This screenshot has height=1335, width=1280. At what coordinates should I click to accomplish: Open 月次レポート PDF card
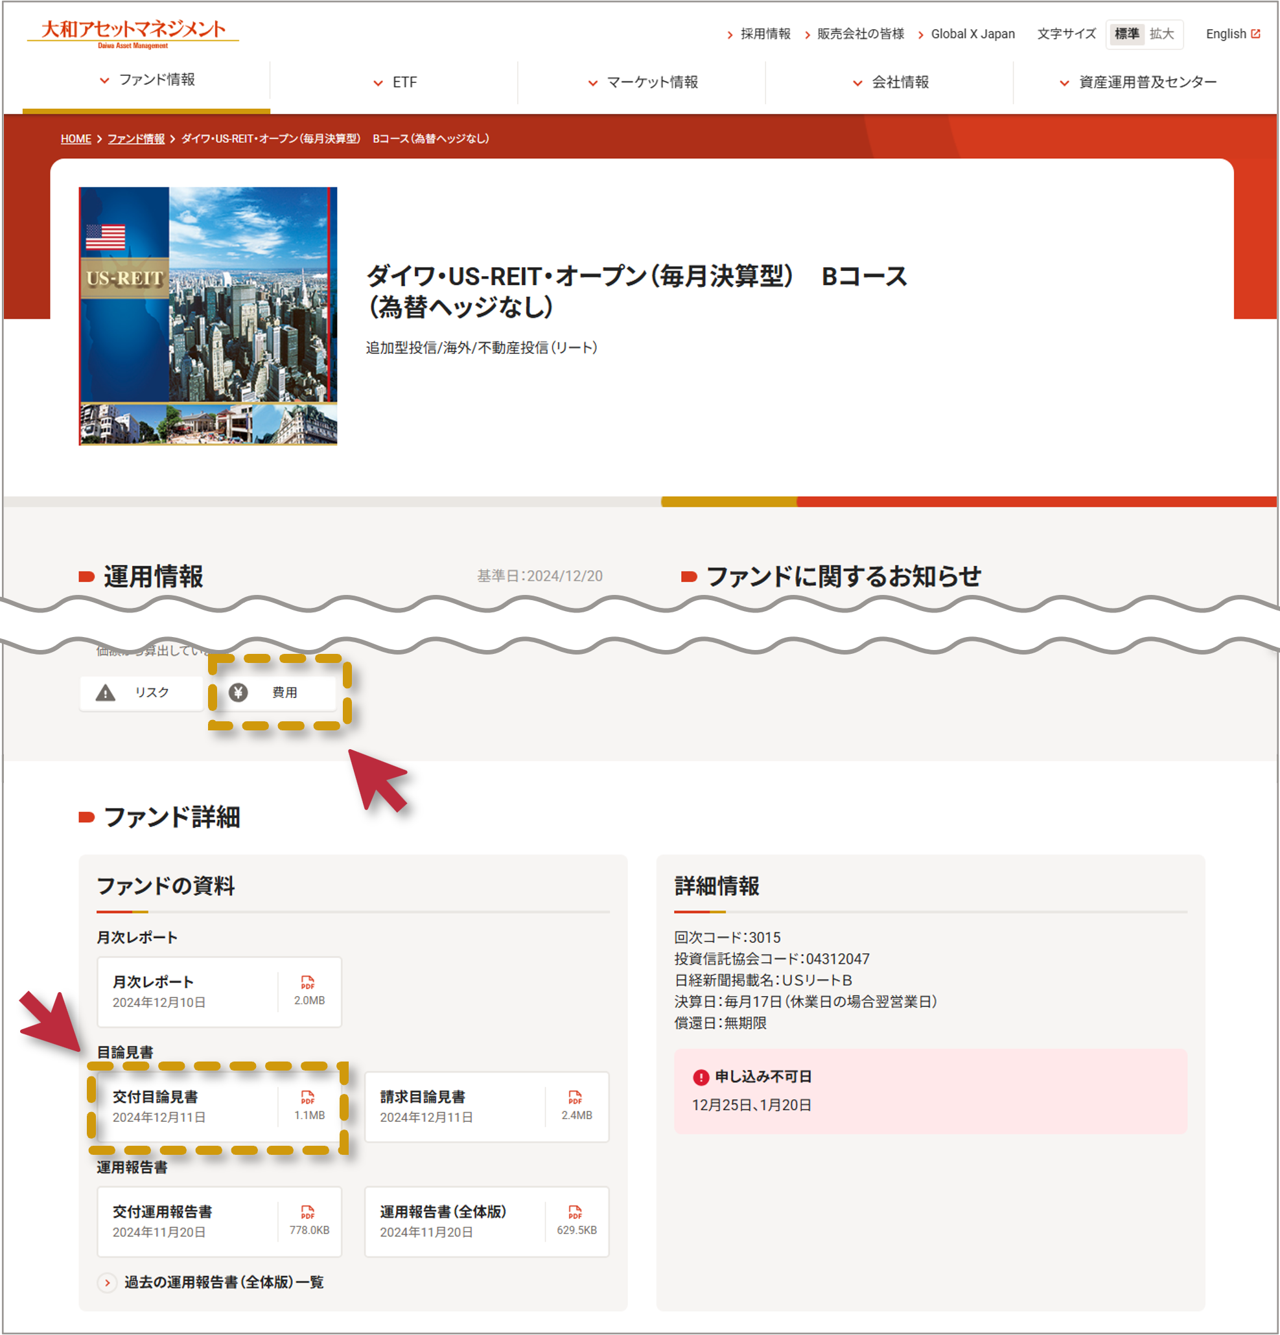[x=219, y=992]
